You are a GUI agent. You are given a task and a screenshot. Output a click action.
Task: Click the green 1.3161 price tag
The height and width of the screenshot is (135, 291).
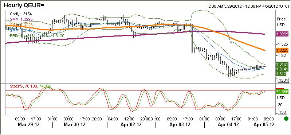coord(282,64)
